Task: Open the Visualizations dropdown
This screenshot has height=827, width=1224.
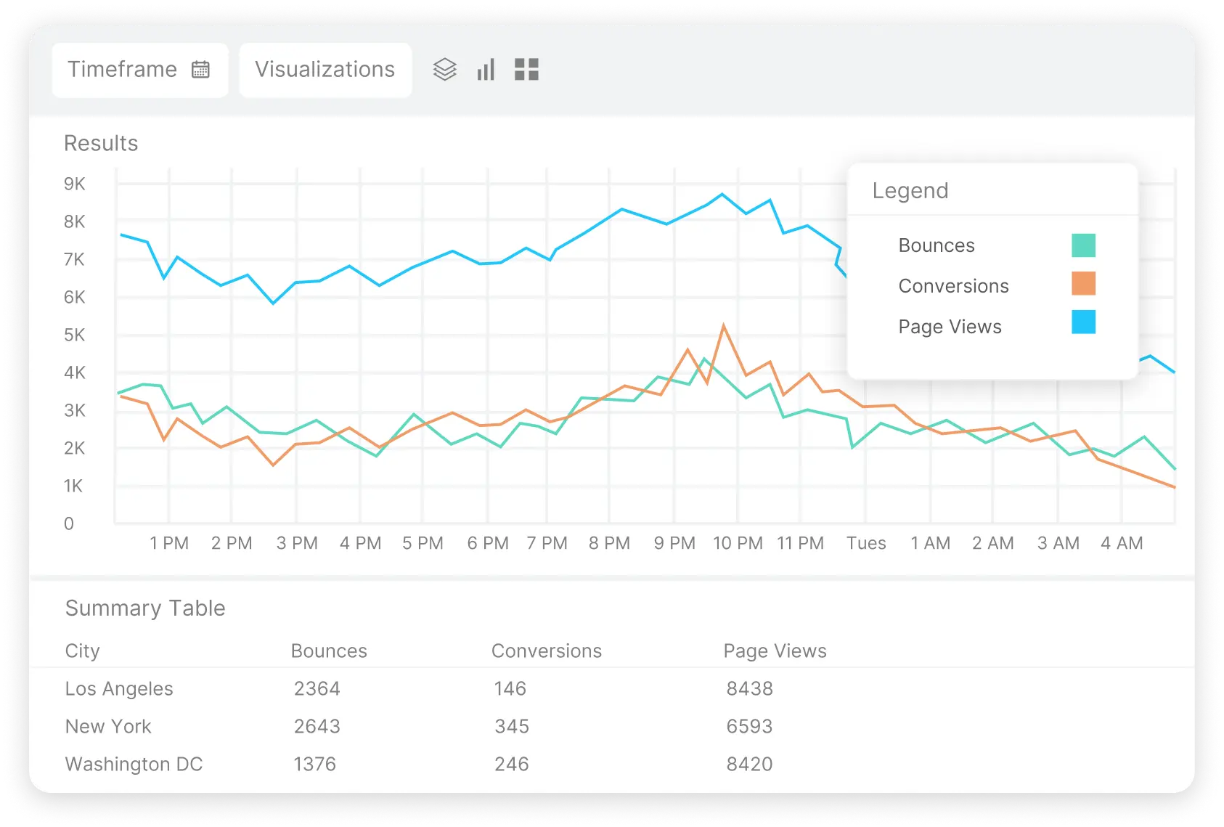Action: 325,70
